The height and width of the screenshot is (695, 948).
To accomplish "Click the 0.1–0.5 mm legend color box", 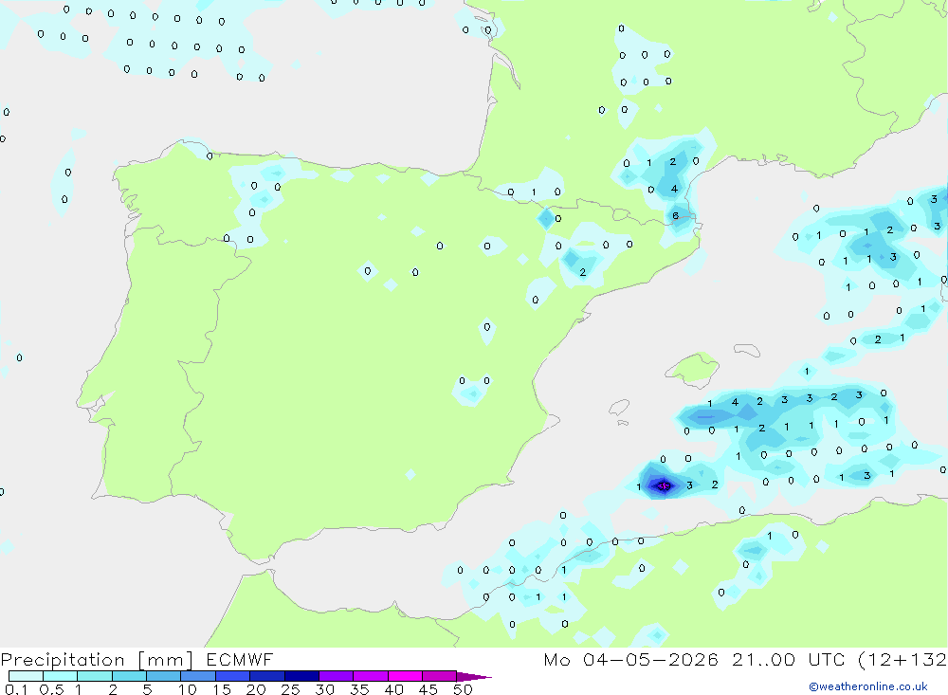I will pos(26,676).
